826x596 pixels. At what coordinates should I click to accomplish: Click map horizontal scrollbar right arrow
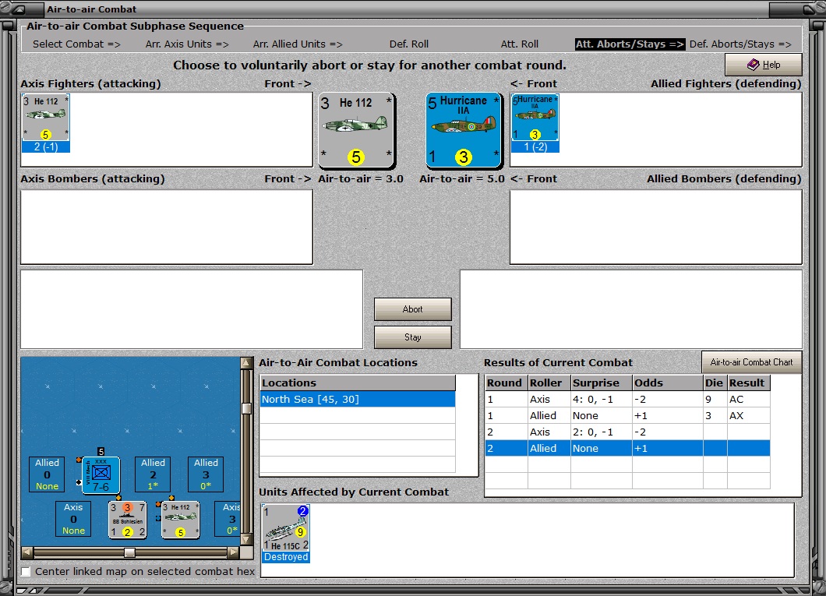233,552
